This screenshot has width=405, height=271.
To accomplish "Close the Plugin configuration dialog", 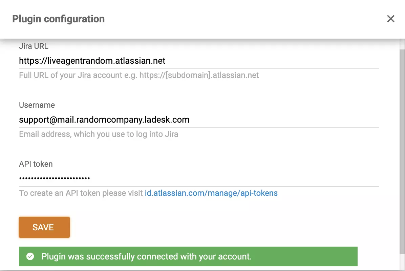I will [391, 19].
